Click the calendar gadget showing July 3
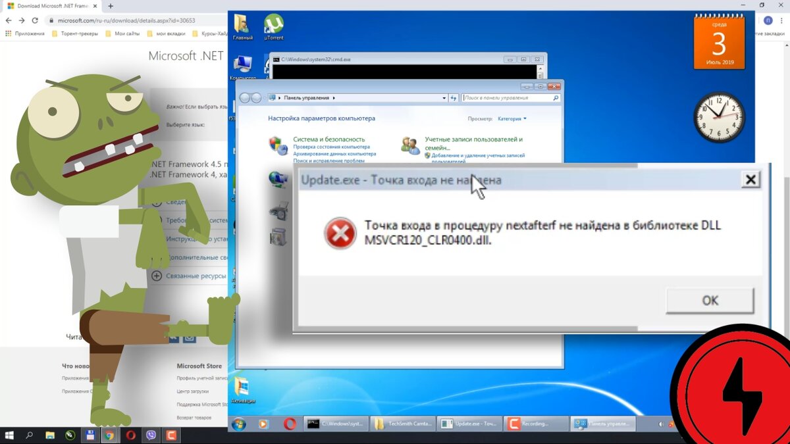790x444 pixels. (x=718, y=43)
